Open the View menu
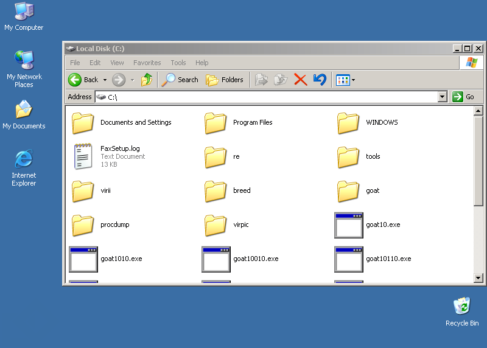This screenshot has height=348, width=487. click(x=117, y=63)
